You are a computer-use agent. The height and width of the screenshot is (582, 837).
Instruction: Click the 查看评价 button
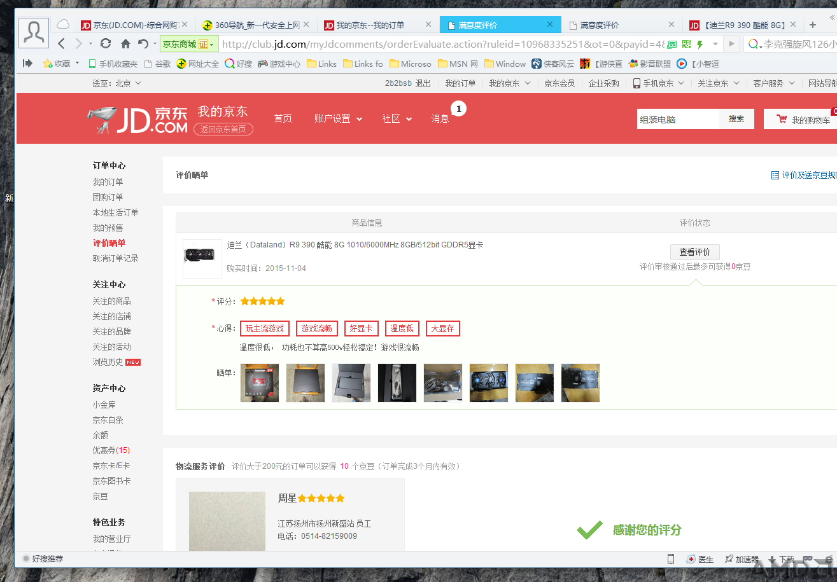point(695,252)
